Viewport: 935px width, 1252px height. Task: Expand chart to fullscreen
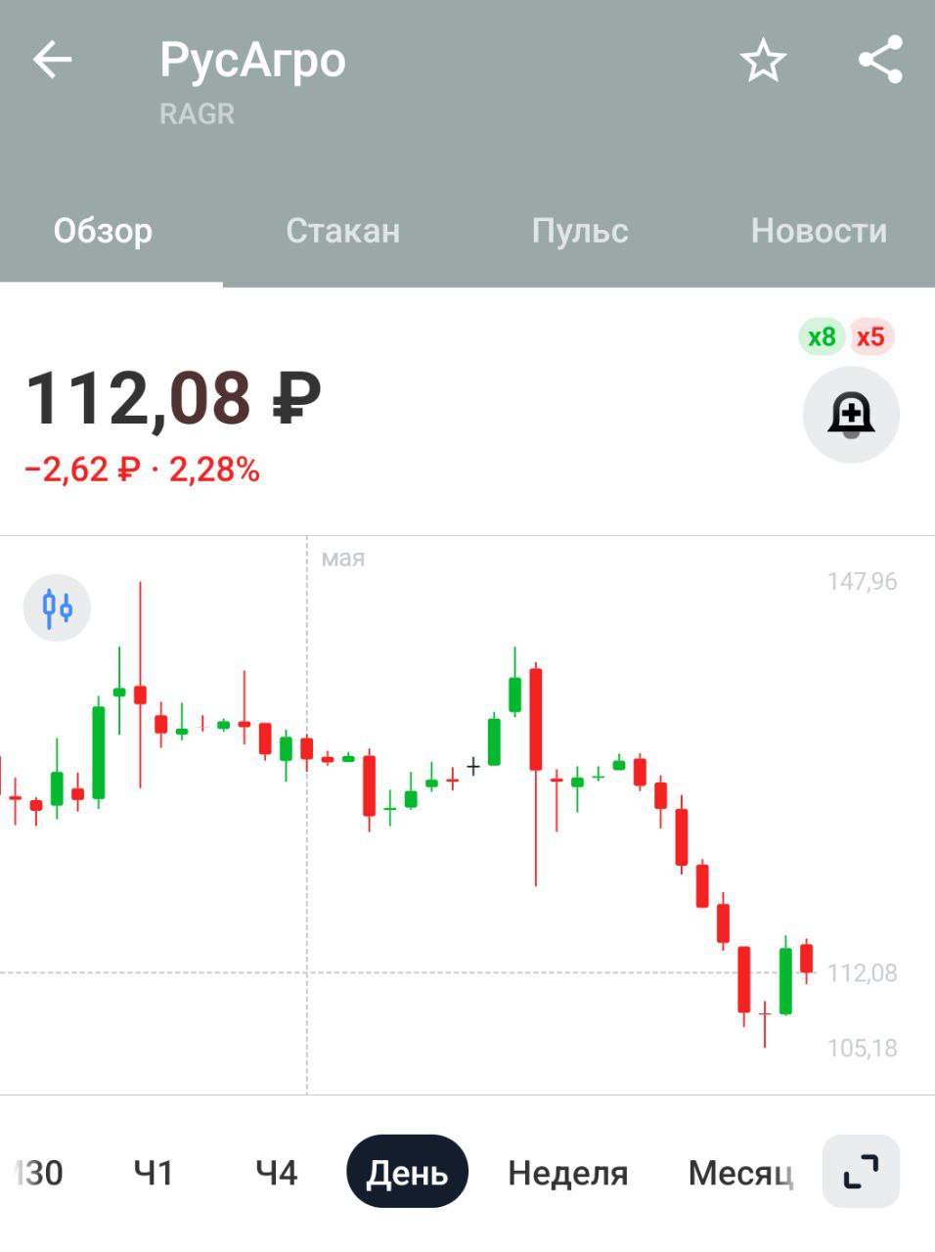click(x=861, y=1171)
